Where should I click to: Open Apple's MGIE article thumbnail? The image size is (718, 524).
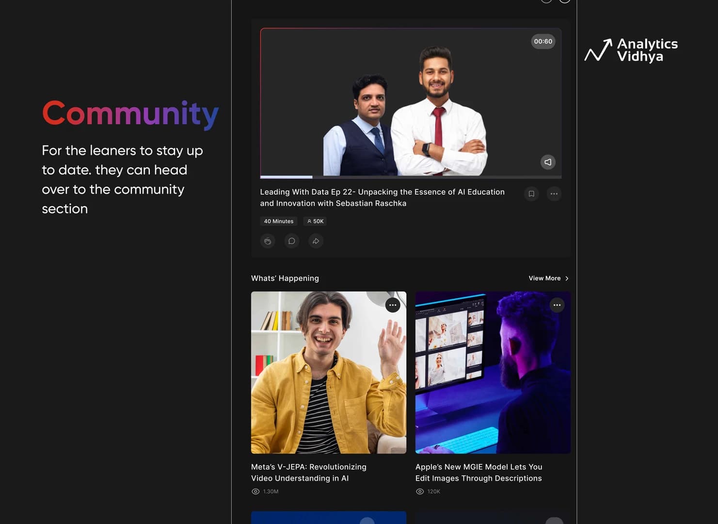click(493, 373)
